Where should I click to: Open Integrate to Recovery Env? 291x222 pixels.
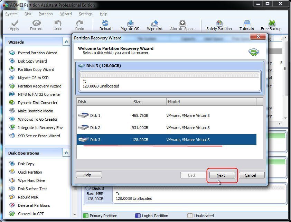[x=36, y=128]
